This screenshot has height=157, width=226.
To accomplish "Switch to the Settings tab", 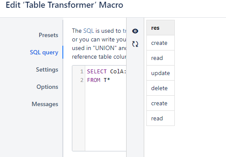I will (47, 69).
